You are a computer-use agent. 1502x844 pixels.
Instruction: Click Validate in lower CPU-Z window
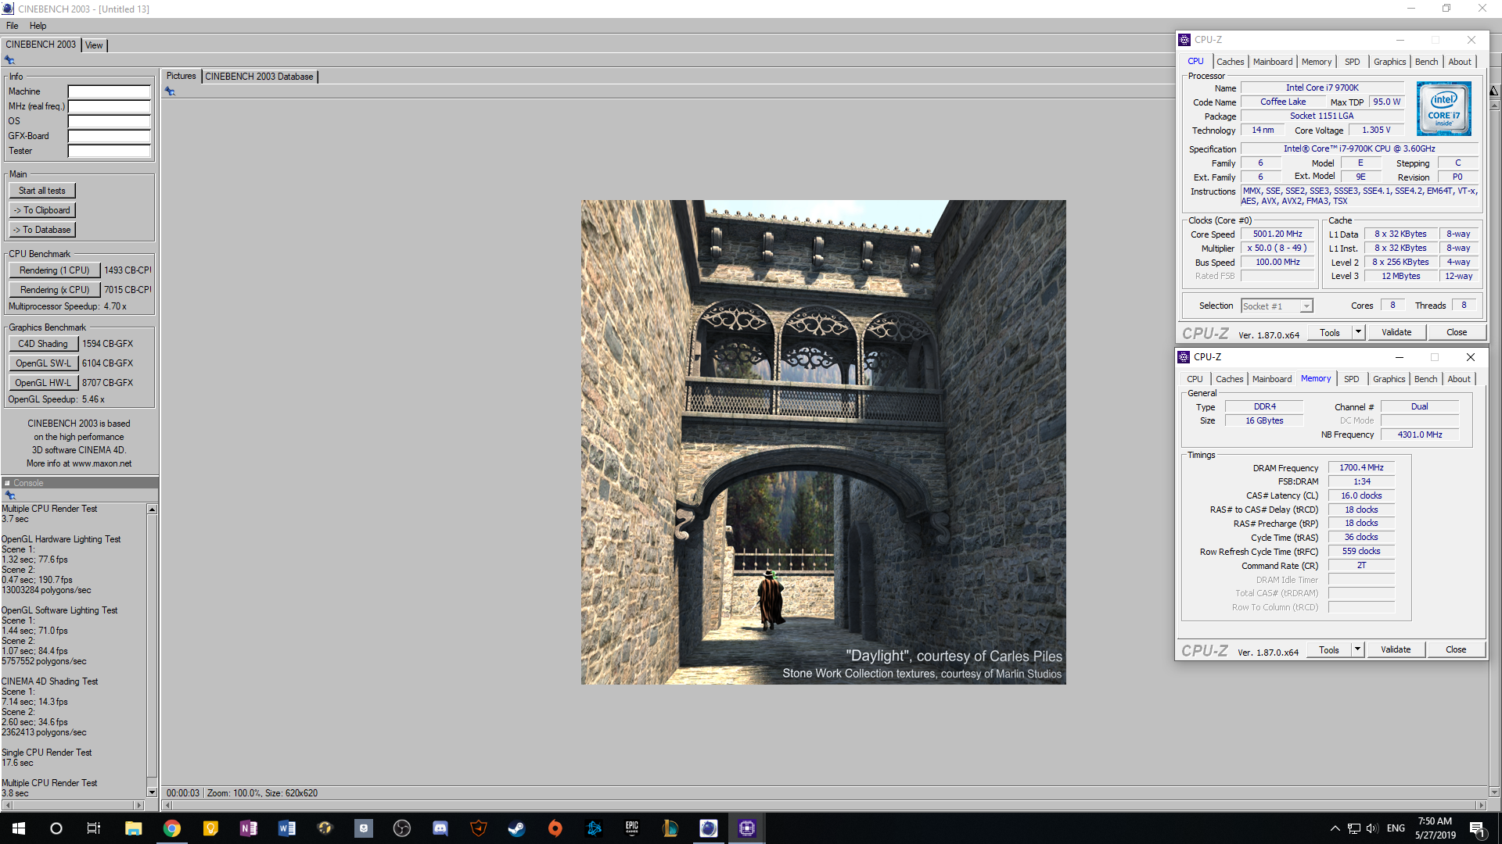[x=1396, y=650]
